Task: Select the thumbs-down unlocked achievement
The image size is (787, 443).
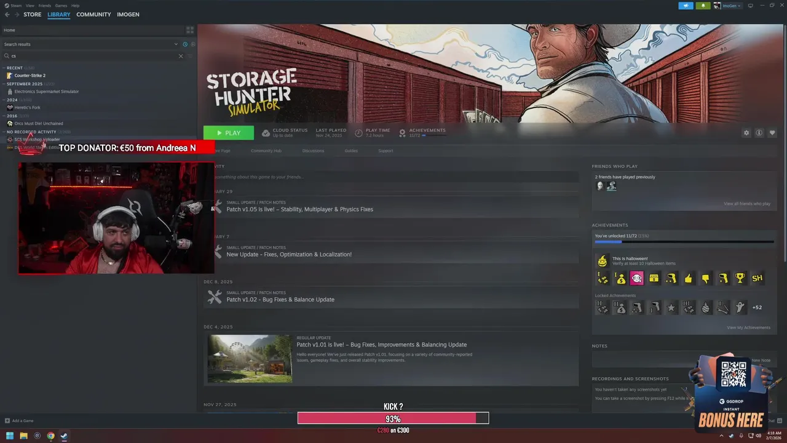Action: pos(705,278)
